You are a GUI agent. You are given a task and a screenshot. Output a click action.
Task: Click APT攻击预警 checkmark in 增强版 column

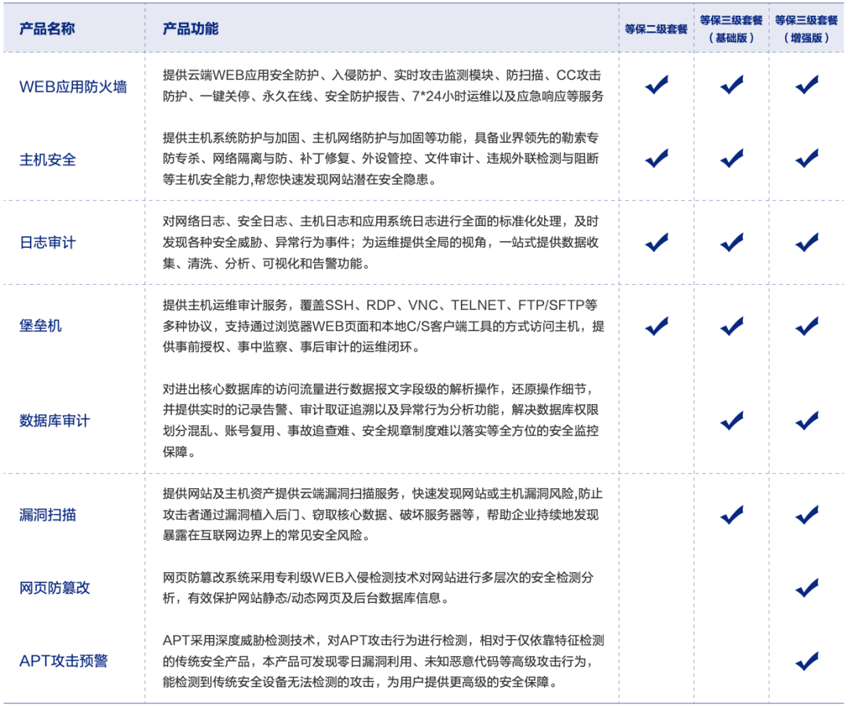tap(806, 661)
